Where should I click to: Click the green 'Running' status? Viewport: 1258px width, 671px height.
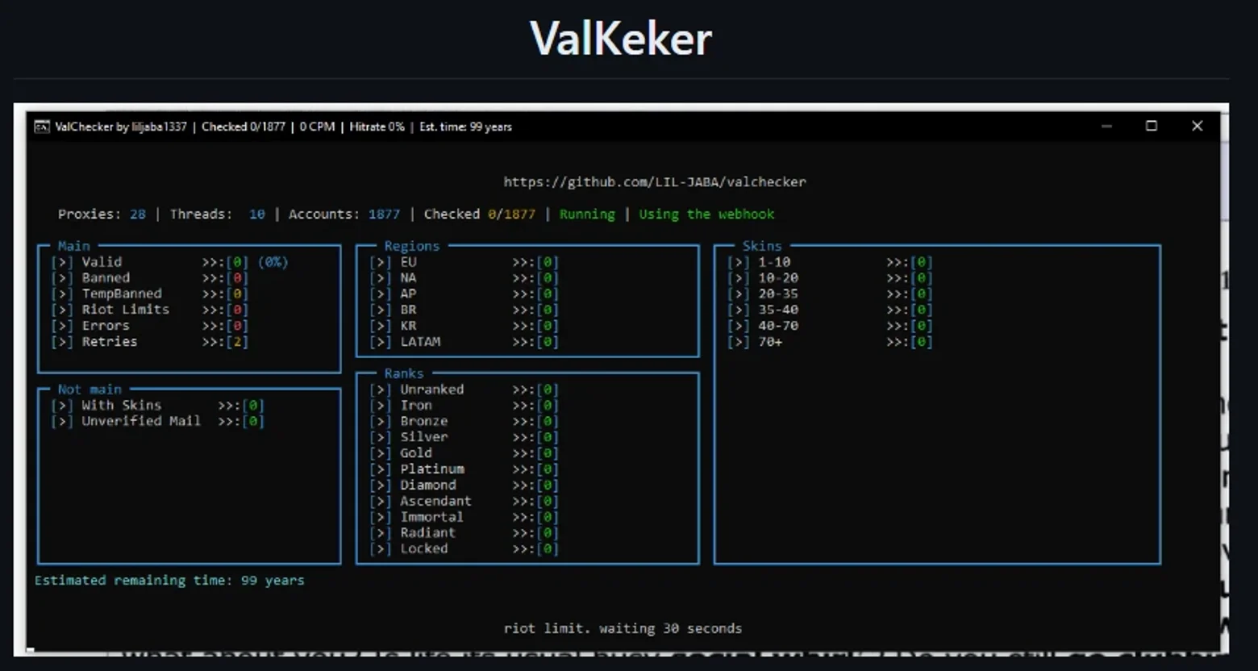click(x=587, y=214)
